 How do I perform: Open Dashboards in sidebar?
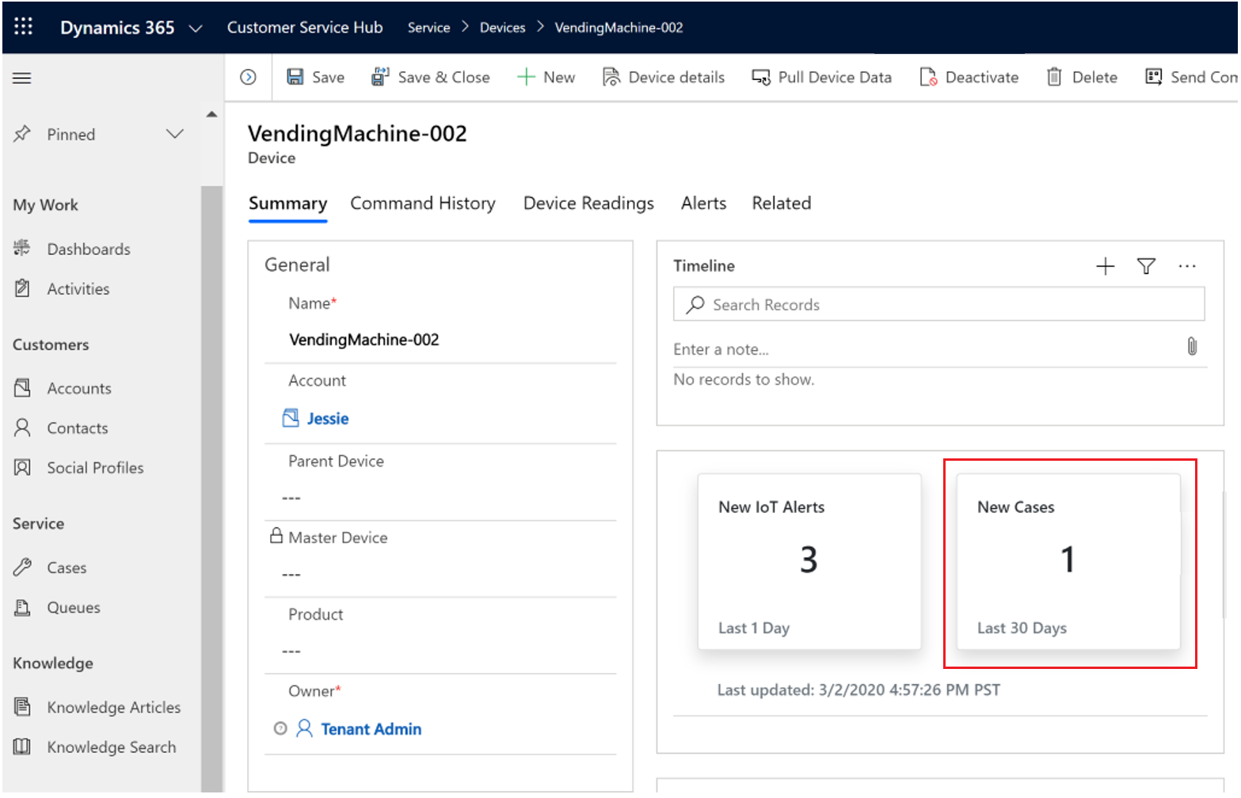coord(89,249)
